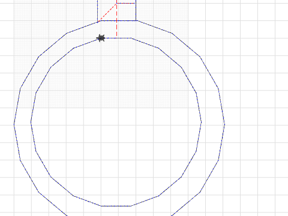Image resolution: width=288 pixels, height=216 pixels.
Task: Select the top flat edge of inner polygon
Action: [116, 38]
